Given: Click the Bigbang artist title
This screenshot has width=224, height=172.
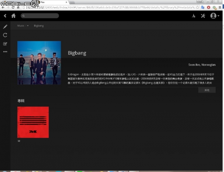Looking at the screenshot, I should [x=77, y=53].
